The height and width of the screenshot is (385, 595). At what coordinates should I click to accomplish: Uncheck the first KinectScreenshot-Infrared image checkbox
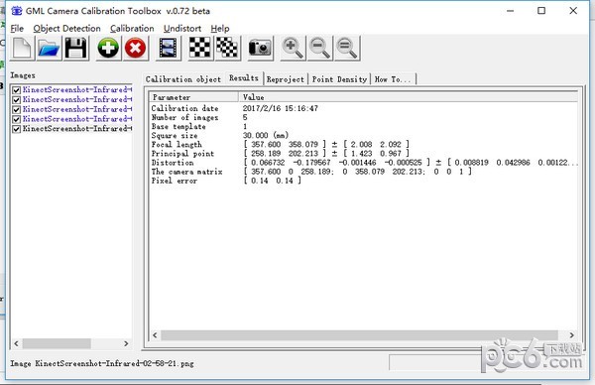(16, 90)
